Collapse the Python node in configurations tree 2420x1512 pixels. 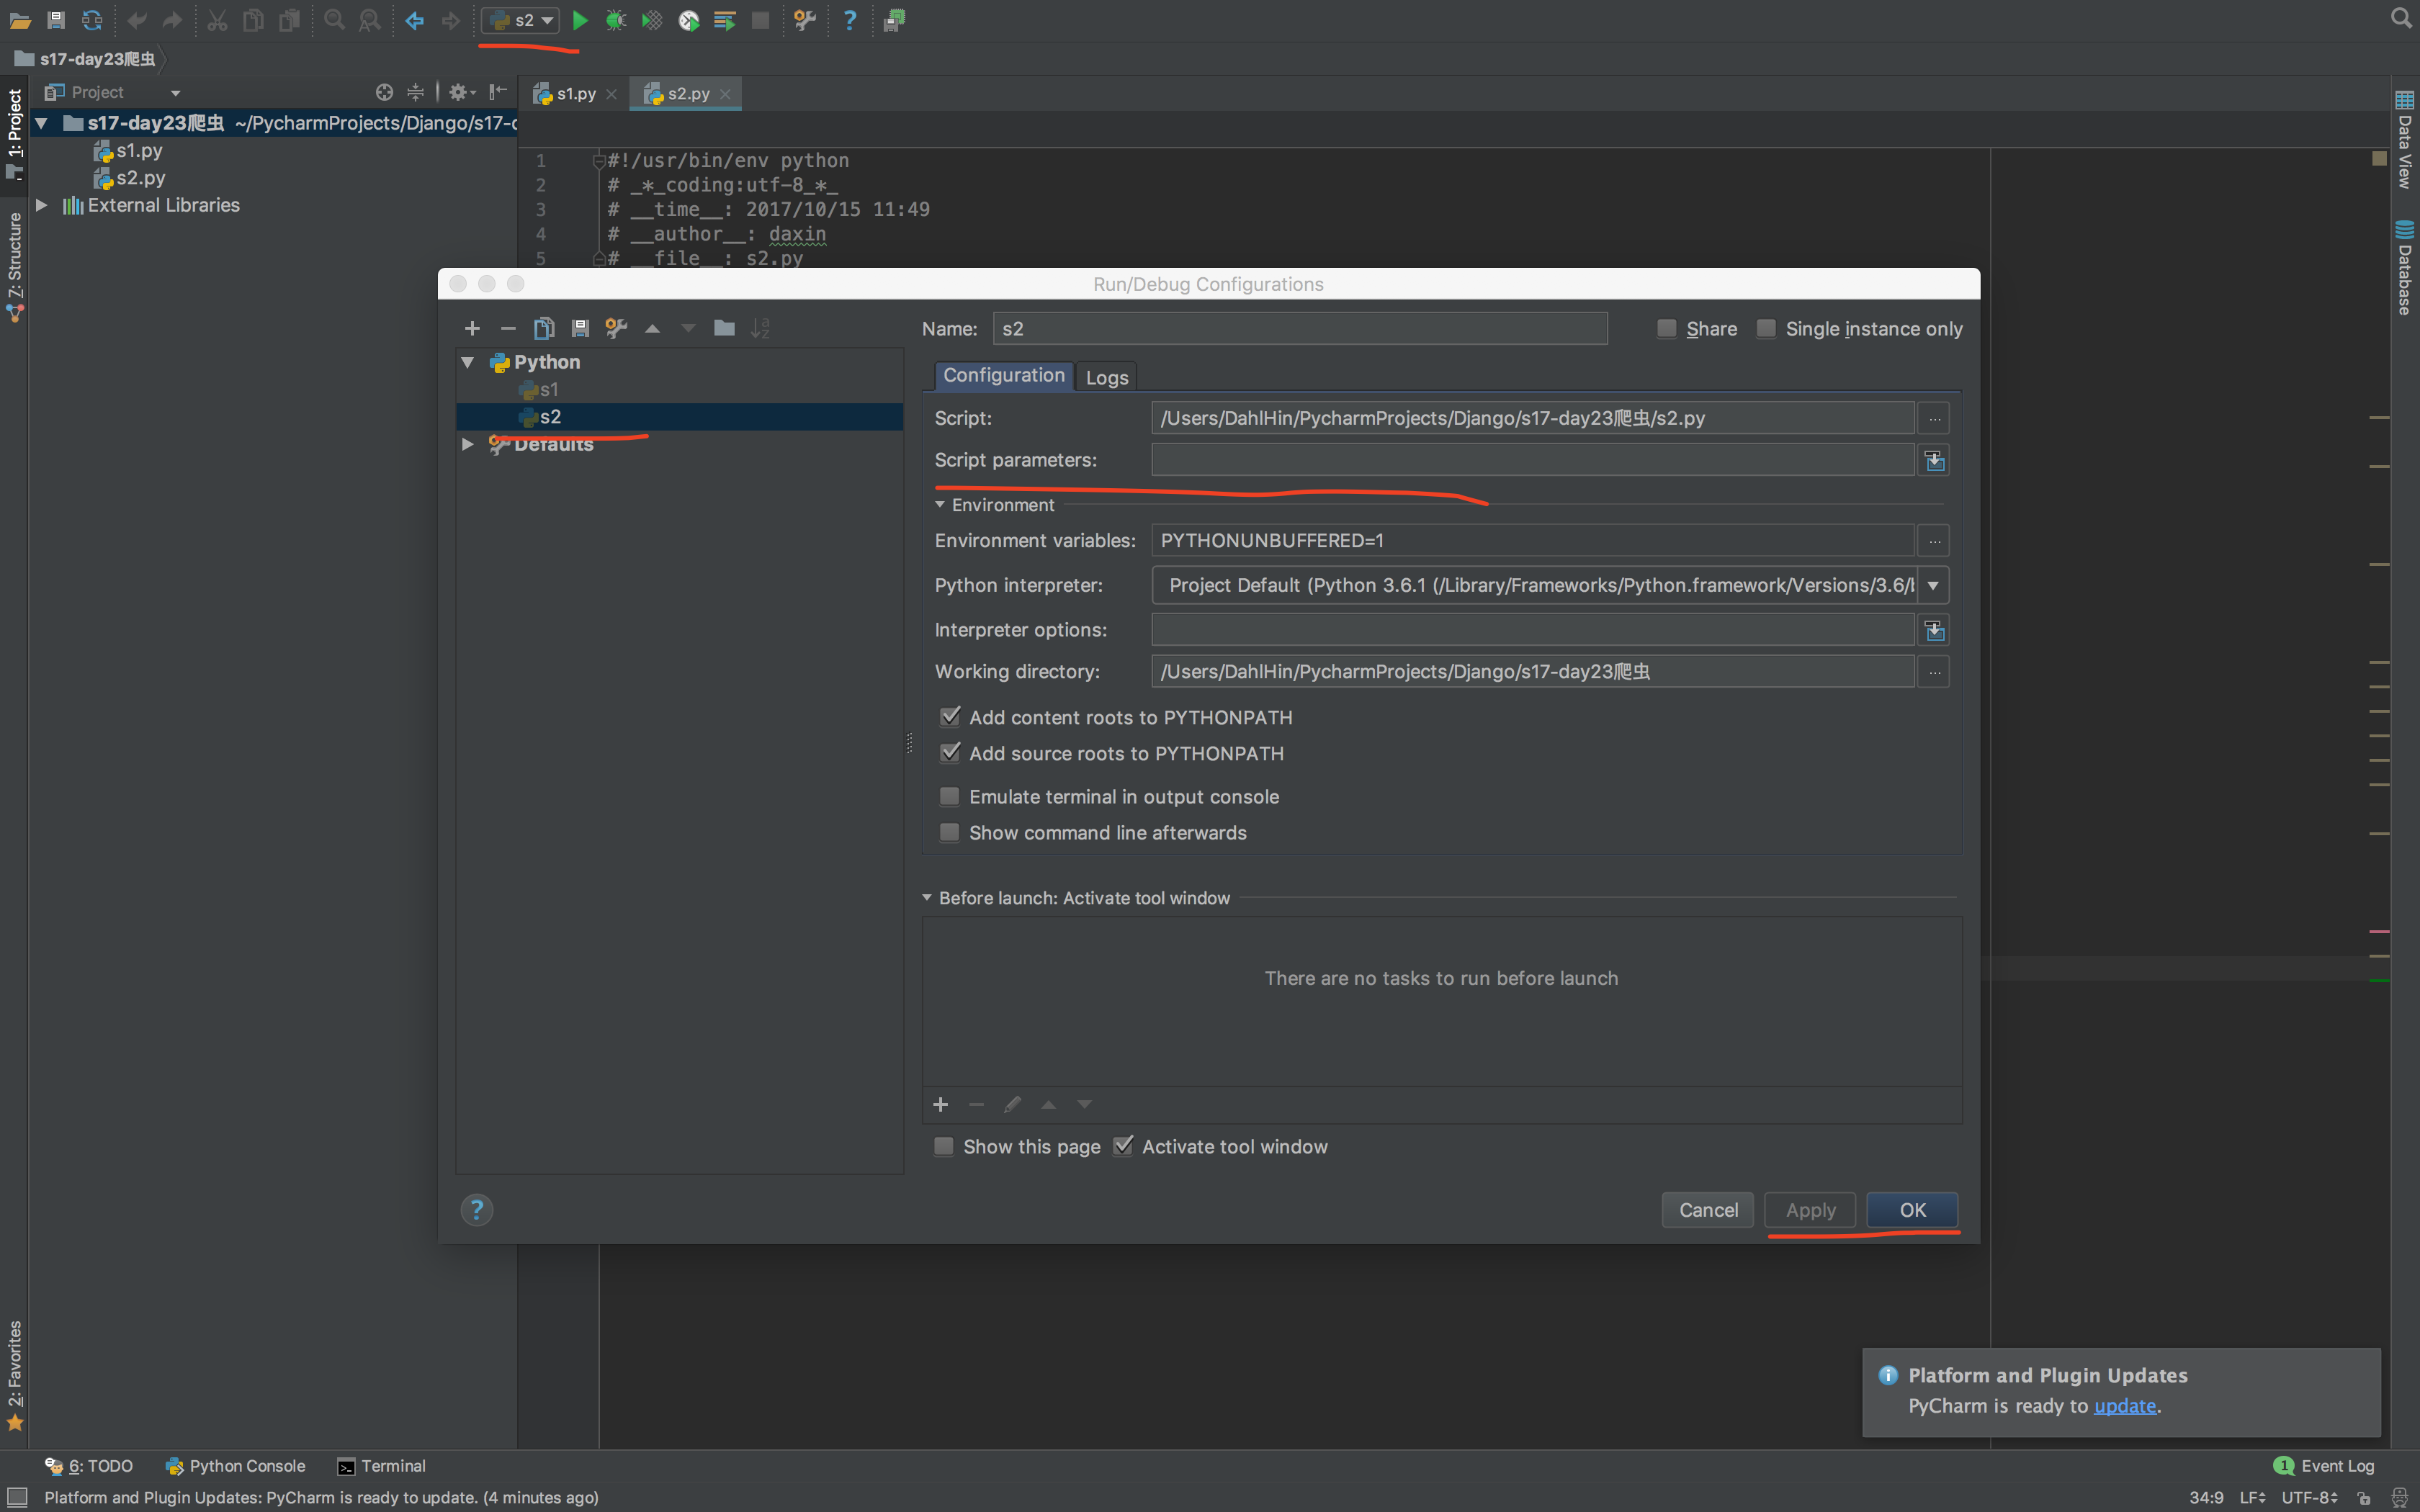[x=467, y=362]
